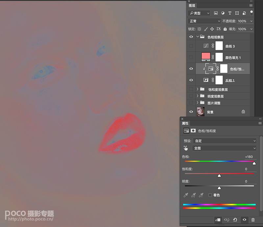Reset adjustment to defaults icon
263x227 pixels.
(235, 220)
